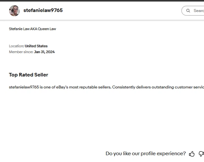
Task: Click the 'Top Rated Seller' heading
Action: point(28,75)
